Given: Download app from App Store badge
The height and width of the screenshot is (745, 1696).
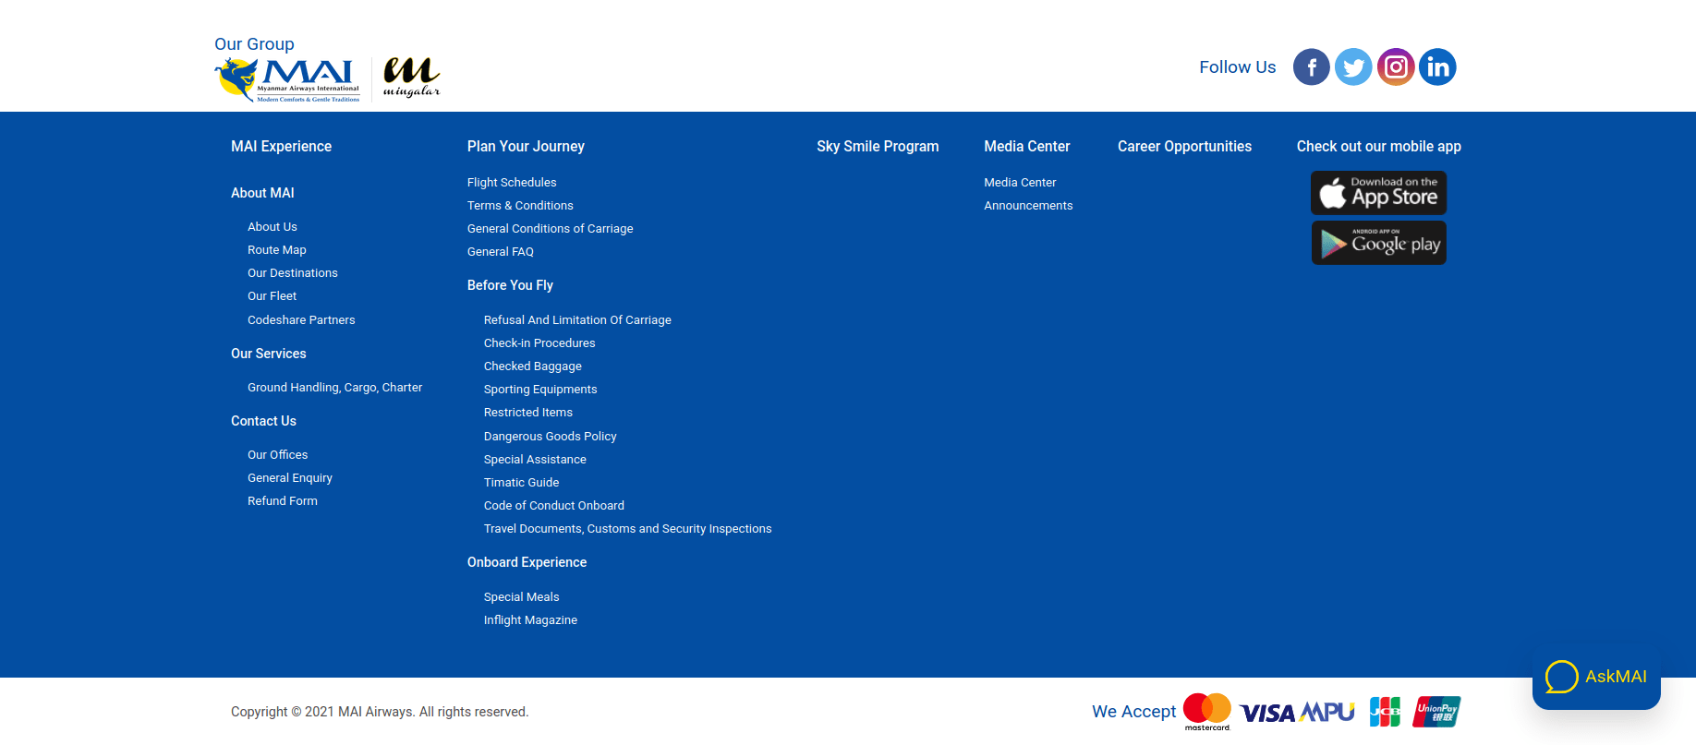Looking at the screenshot, I should click(1378, 193).
